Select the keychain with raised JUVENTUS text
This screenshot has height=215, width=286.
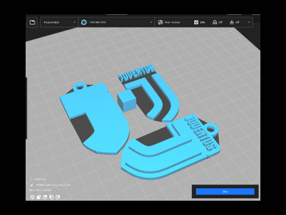pyautogui.click(x=171, y=147)
